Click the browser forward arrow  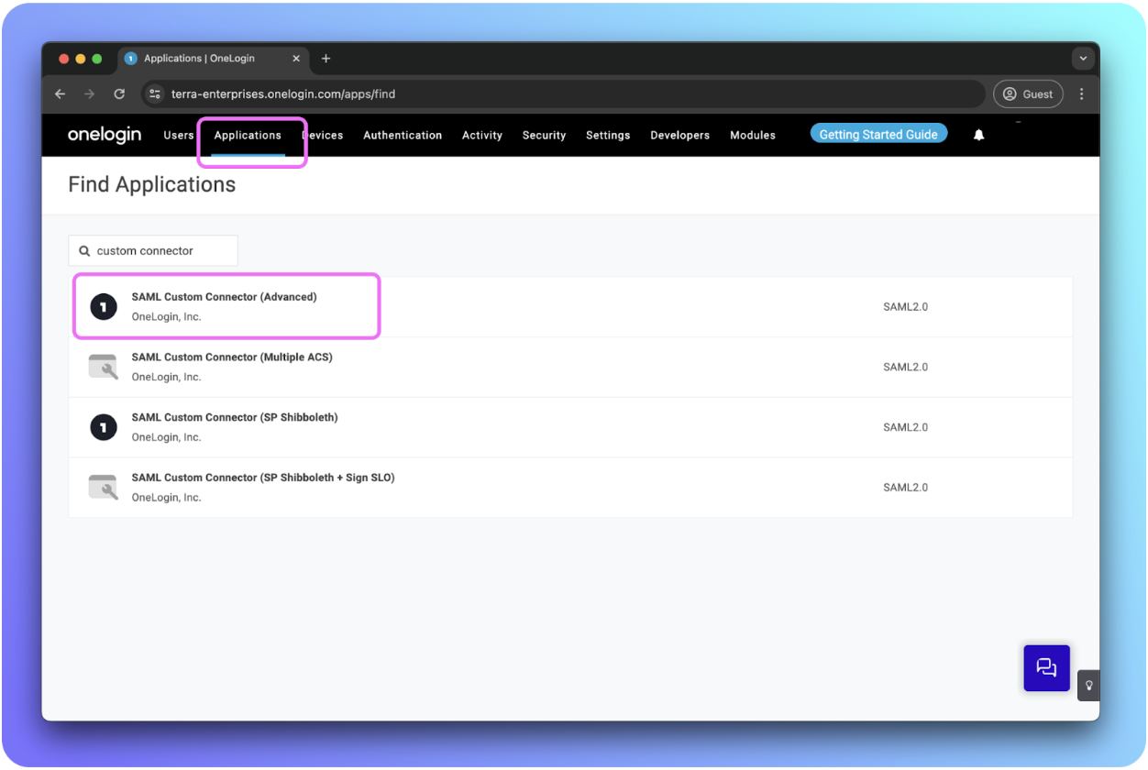89,93
